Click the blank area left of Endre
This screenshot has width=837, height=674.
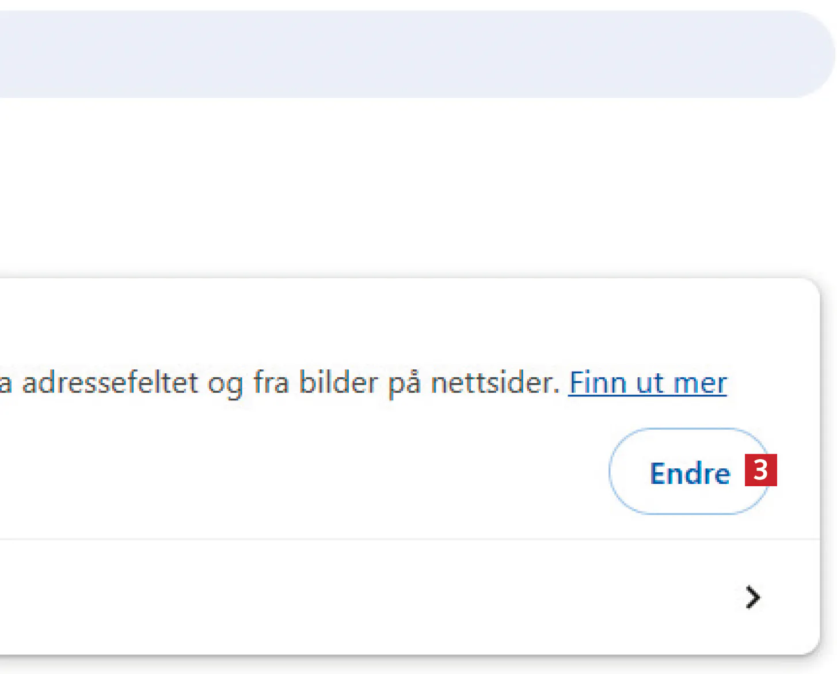tap(345, 472)
